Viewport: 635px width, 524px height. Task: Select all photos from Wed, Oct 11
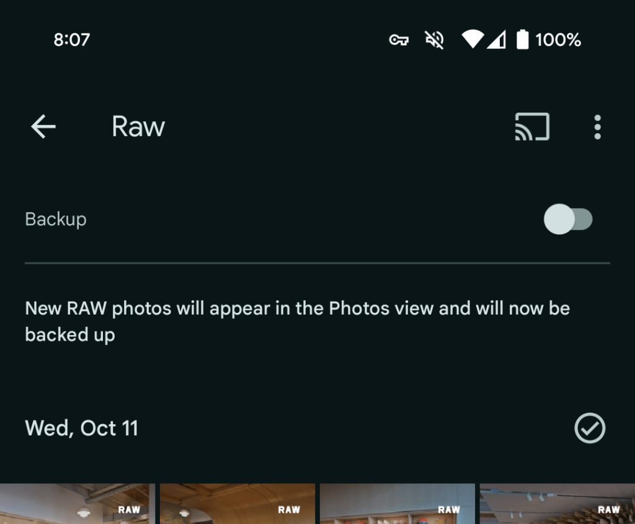click(x=590, y=428)
